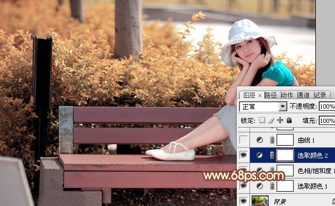Click adjustment icon of 选取颜色 1 layer
This screenshot has height=206, width=335.
[x=260, y=186]
